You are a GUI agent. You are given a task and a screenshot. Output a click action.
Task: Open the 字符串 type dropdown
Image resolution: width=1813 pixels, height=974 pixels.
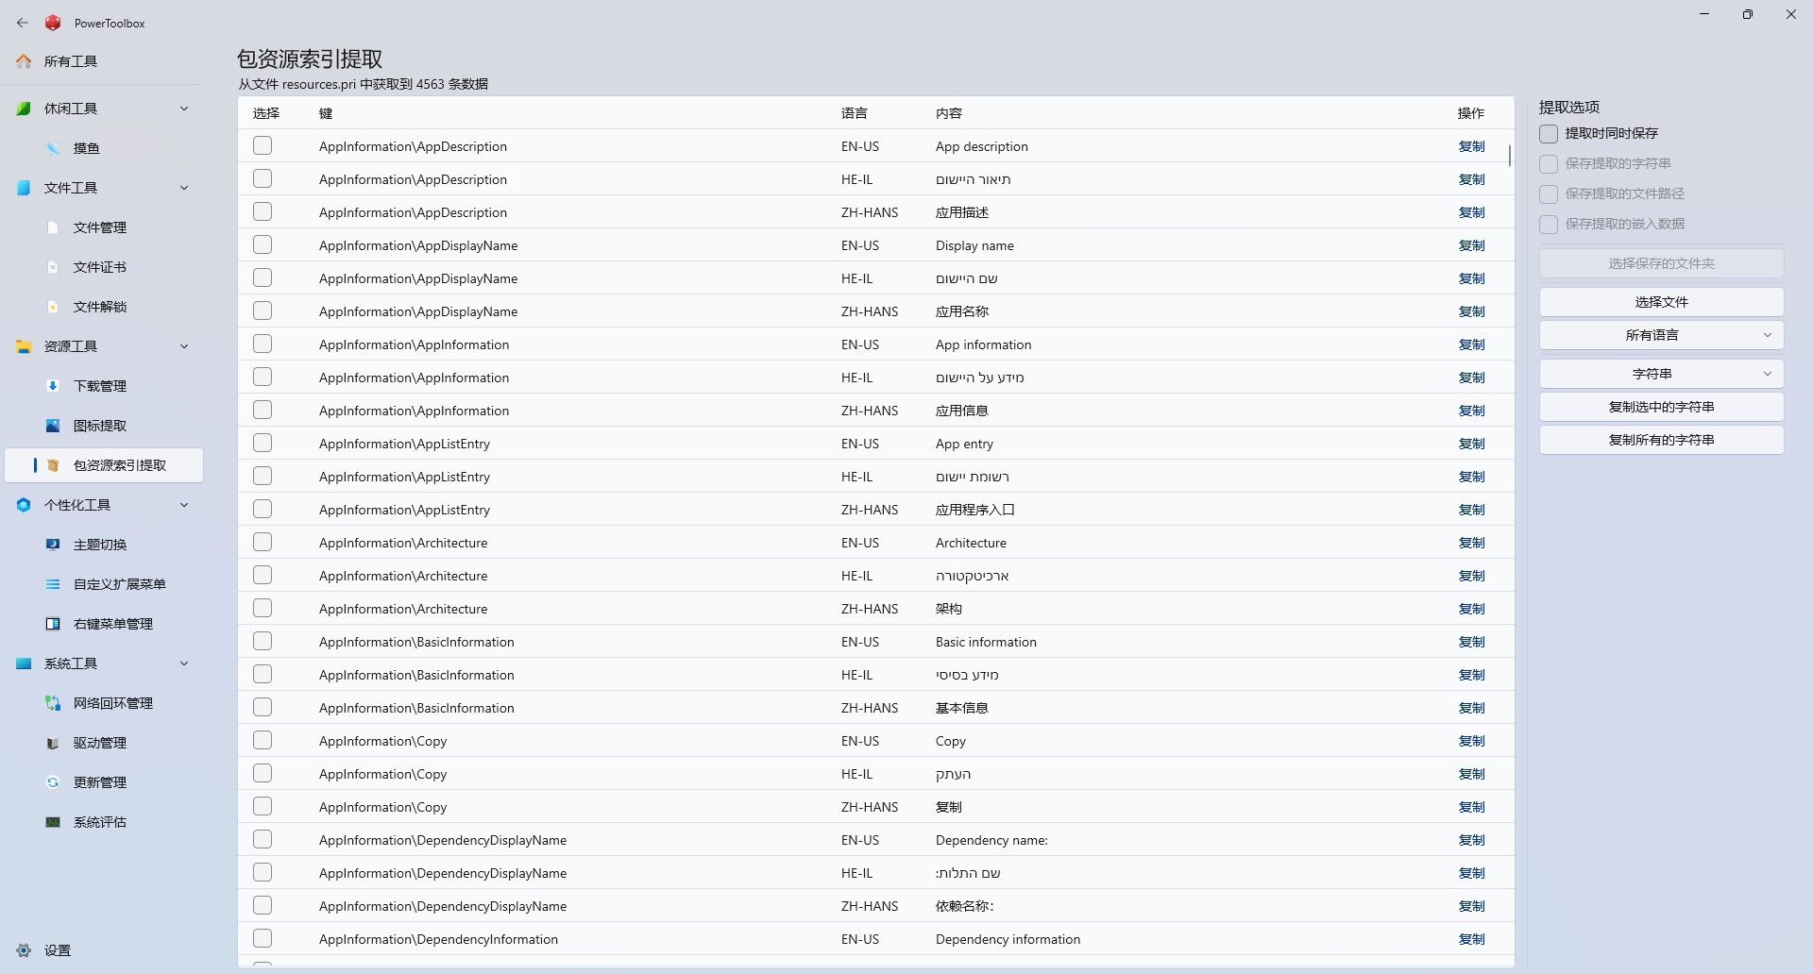[x=1661, y=374]
